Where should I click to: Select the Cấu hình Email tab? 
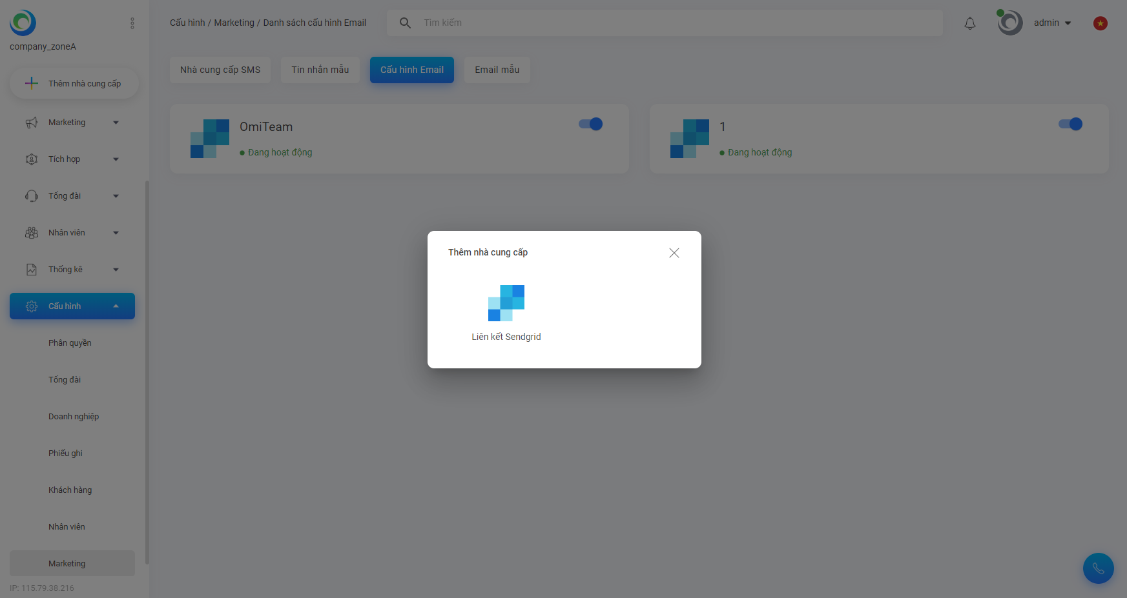click(412, 70)
